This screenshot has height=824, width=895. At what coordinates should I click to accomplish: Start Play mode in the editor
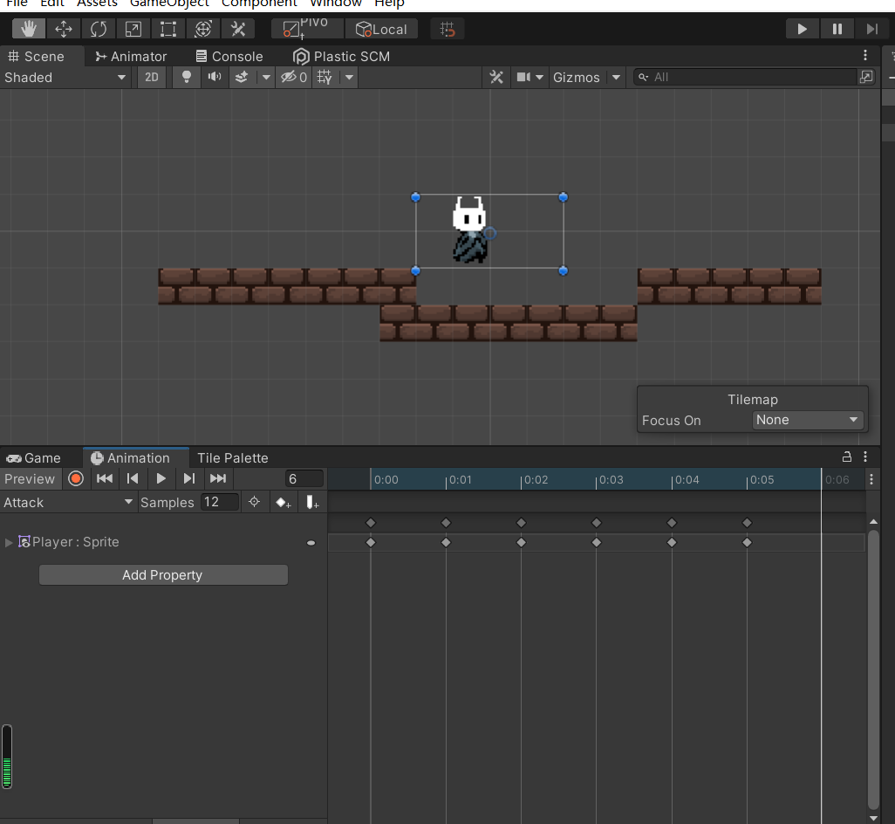[802, 29]
